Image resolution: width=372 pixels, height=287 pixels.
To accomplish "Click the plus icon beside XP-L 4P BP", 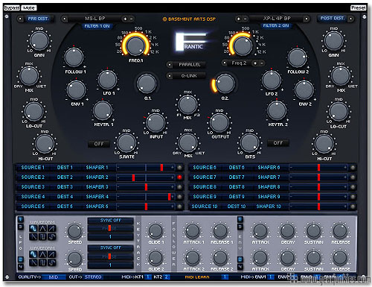I will click(239, 19).
